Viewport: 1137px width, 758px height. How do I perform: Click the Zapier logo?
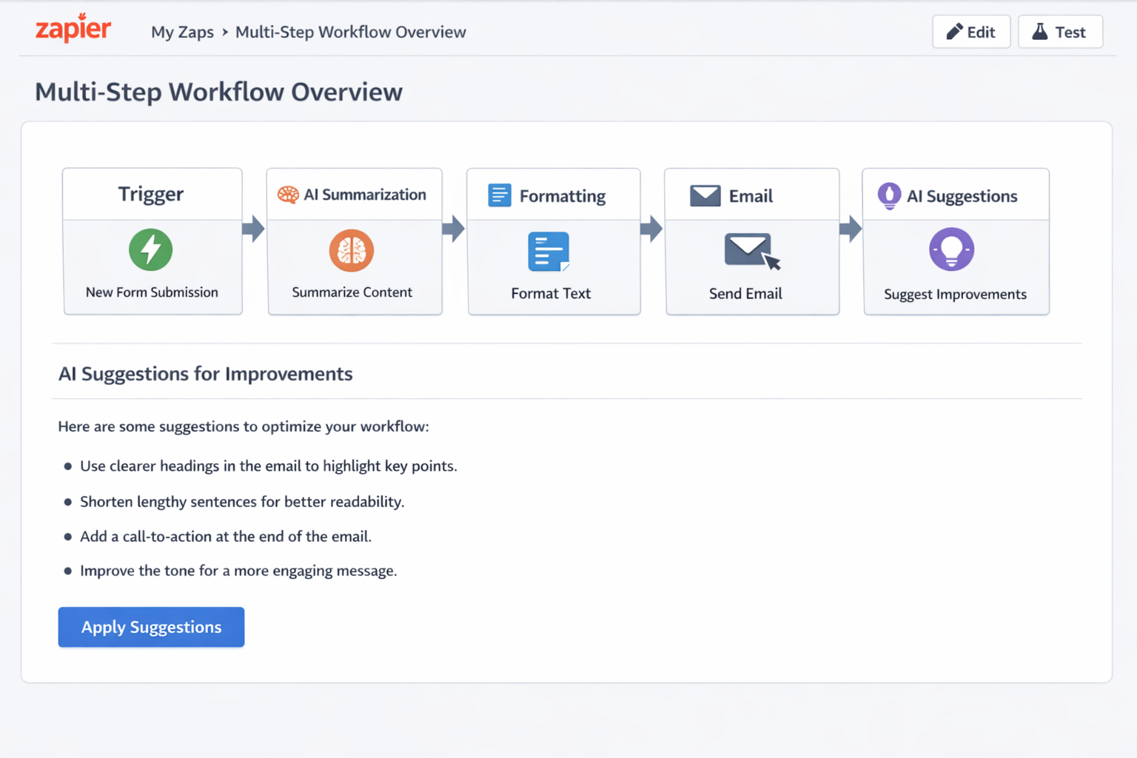point(73,28)
